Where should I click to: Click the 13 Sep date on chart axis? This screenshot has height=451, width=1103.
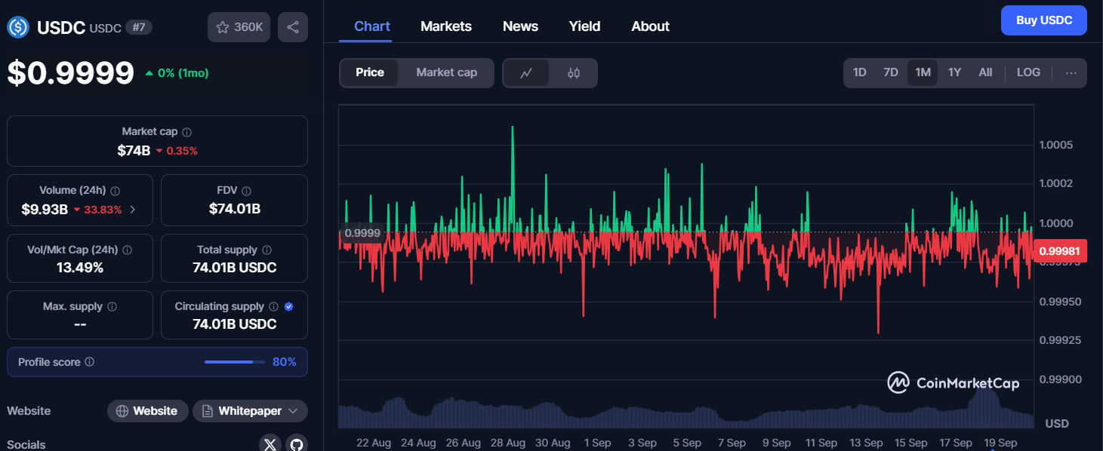(865, 443)
